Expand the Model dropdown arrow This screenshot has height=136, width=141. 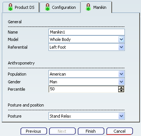[121, 39]
